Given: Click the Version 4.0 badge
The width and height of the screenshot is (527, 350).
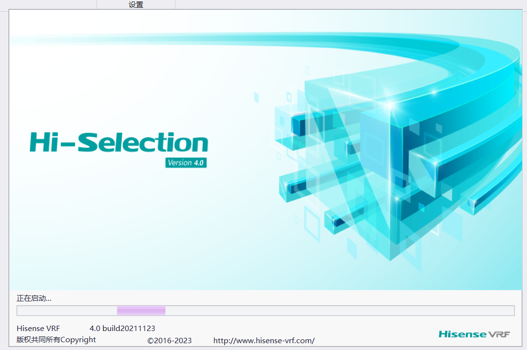Looking at the screenshot, I should pos(186,163).
